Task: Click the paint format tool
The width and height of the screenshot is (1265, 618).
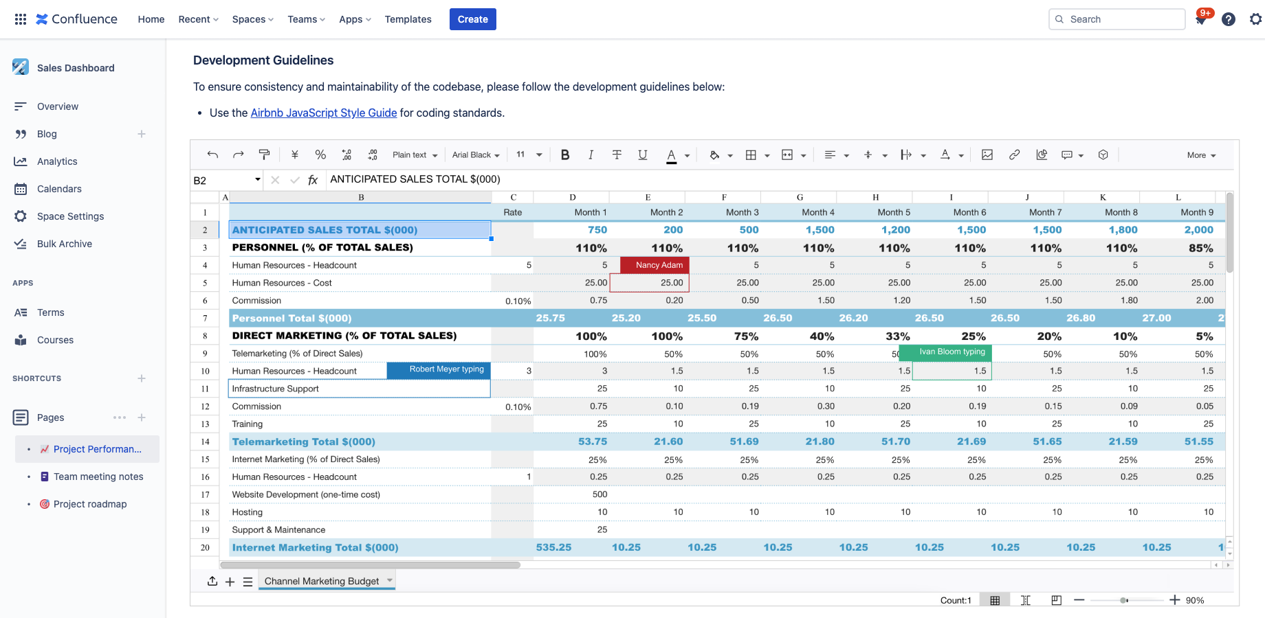Action: click(x=265, y=154)
